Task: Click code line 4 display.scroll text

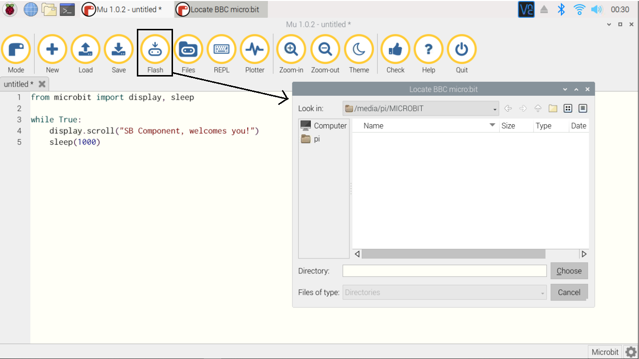Action: pyautogui.click(x=154, y=131)
